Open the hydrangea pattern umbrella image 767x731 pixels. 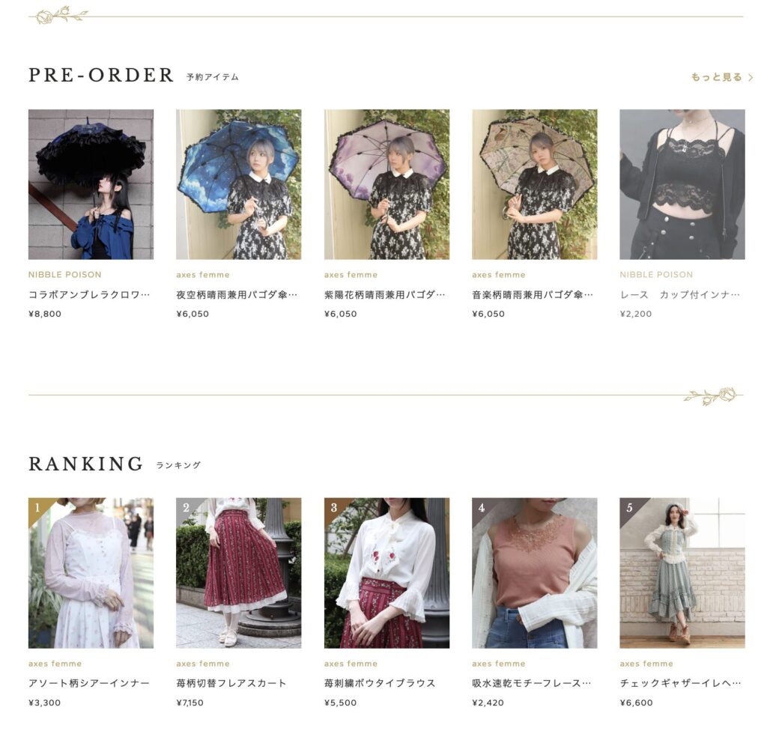tap(386, 184)
